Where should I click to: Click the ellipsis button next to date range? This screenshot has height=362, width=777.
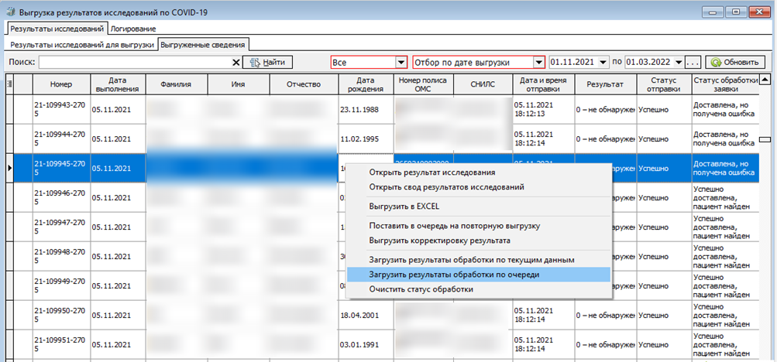tap(693, 63)
